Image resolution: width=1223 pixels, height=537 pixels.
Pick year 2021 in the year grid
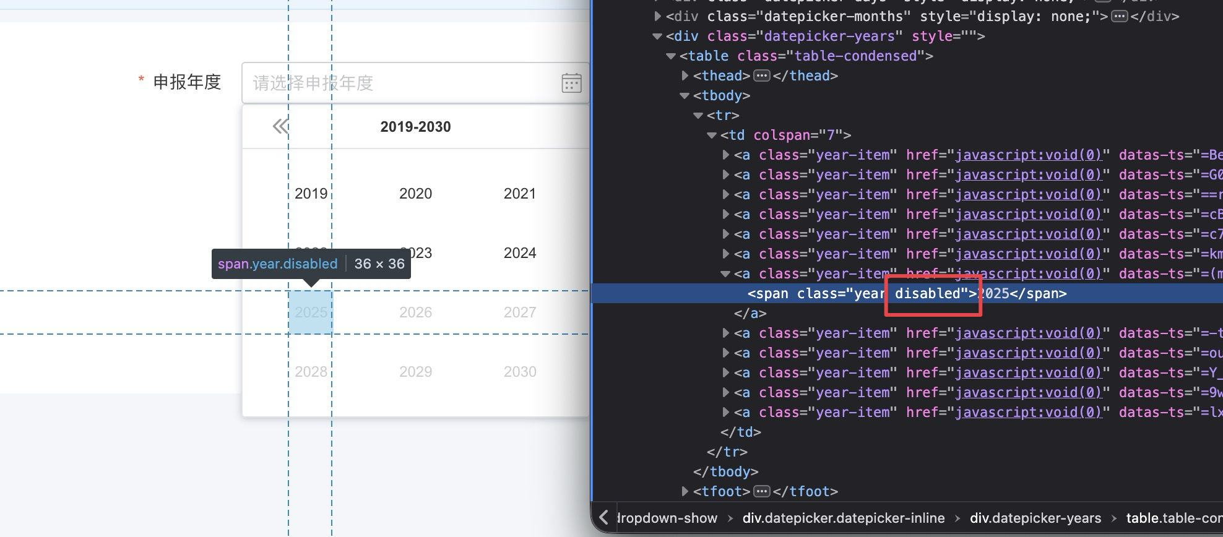(519, 194)
